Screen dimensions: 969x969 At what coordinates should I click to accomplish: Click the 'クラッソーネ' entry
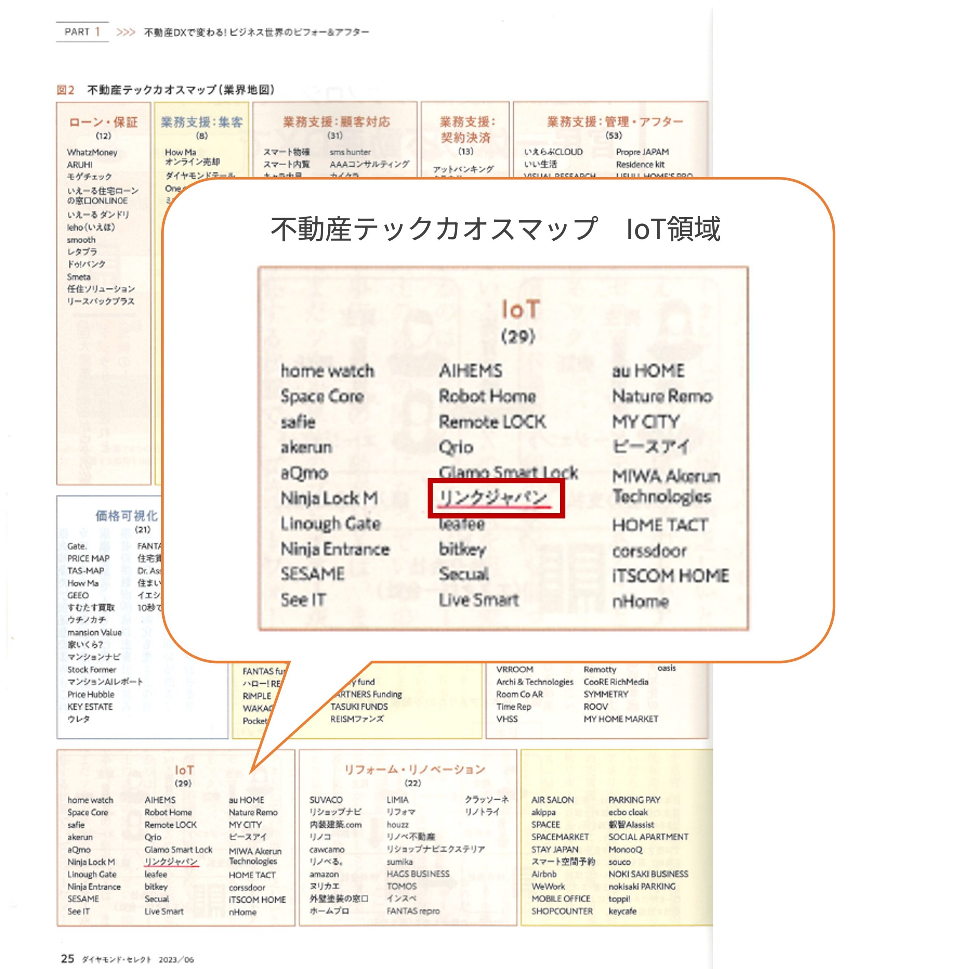tap(486, 799)
